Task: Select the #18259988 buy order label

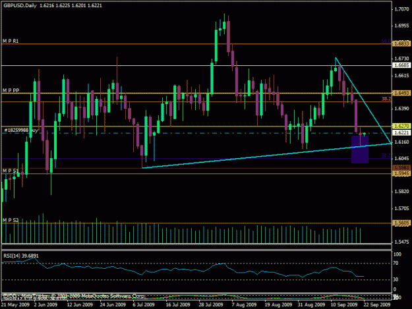Action: tap(21, 130)
